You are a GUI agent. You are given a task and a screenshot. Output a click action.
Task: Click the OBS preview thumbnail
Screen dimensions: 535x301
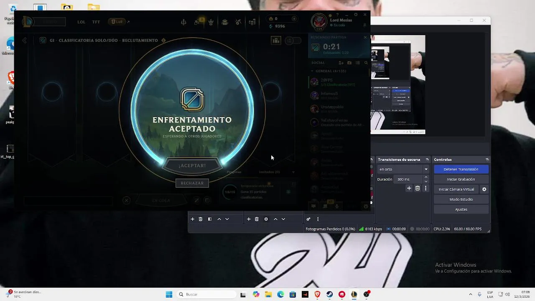pyautogui.click(x=398, y=84)
